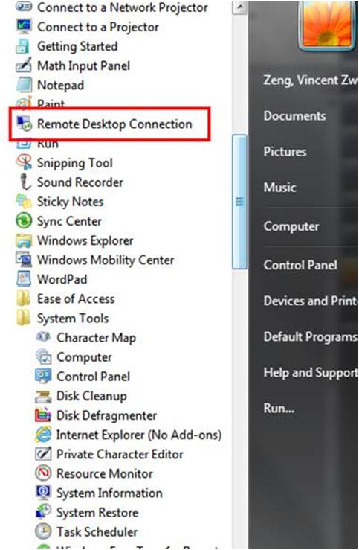This screenshot has width=359, height=550.
Task: Click the programs list scrollbar thumb
Action: pyautogui.click(x=239, y=202)
